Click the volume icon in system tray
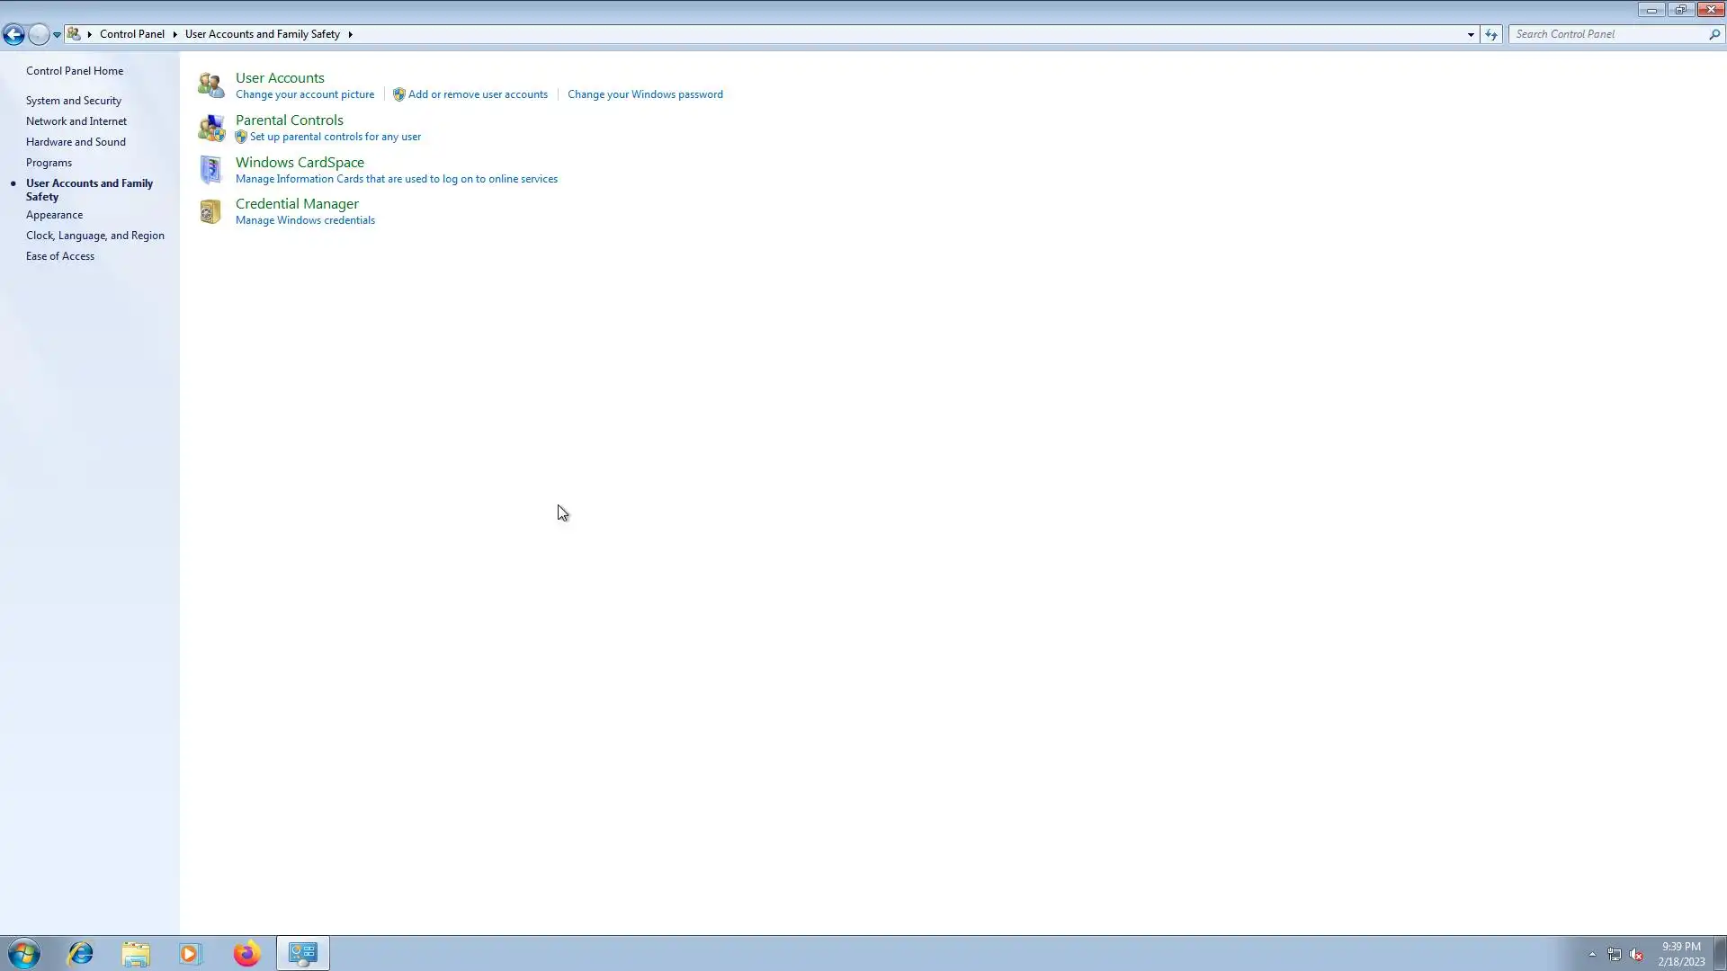The image size is (1727, 971). 1636,955
